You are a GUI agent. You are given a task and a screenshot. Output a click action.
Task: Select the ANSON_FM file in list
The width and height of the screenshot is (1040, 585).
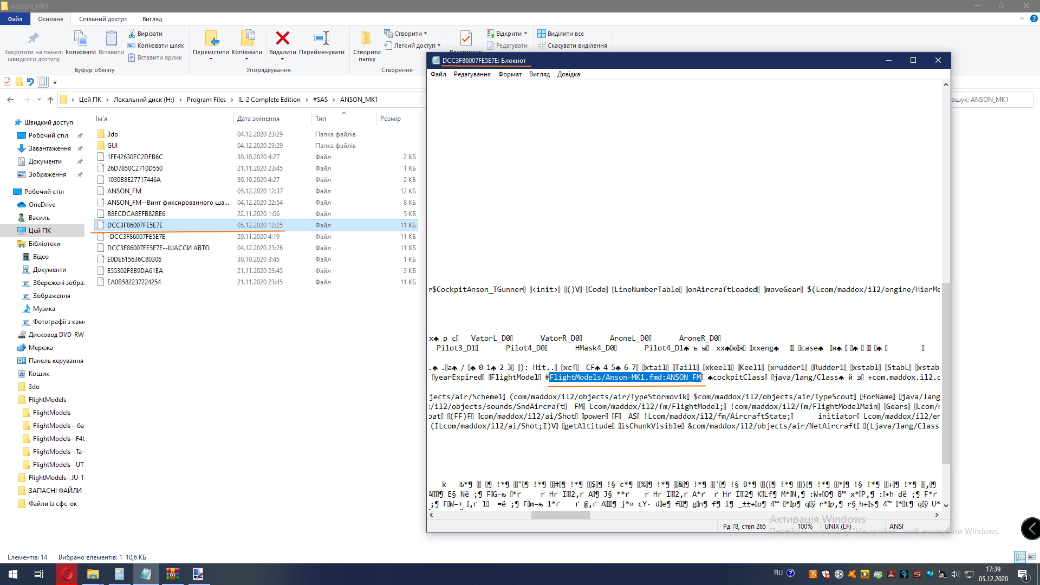[124, 191]
